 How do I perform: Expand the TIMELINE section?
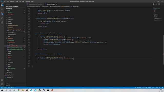8,86
